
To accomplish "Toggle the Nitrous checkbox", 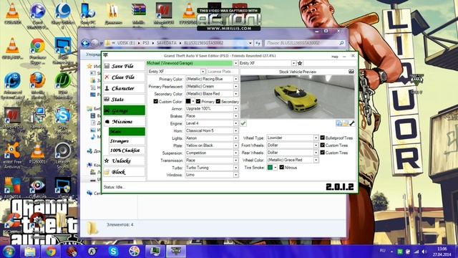I will (281, 167).
